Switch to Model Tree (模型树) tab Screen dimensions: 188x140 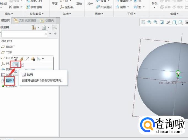click(6, 21)
